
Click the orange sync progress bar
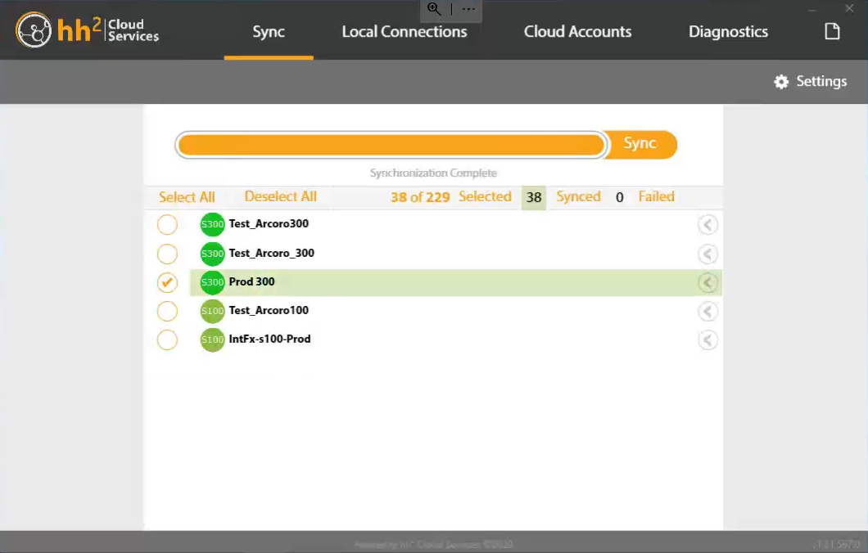coord(391,145)
